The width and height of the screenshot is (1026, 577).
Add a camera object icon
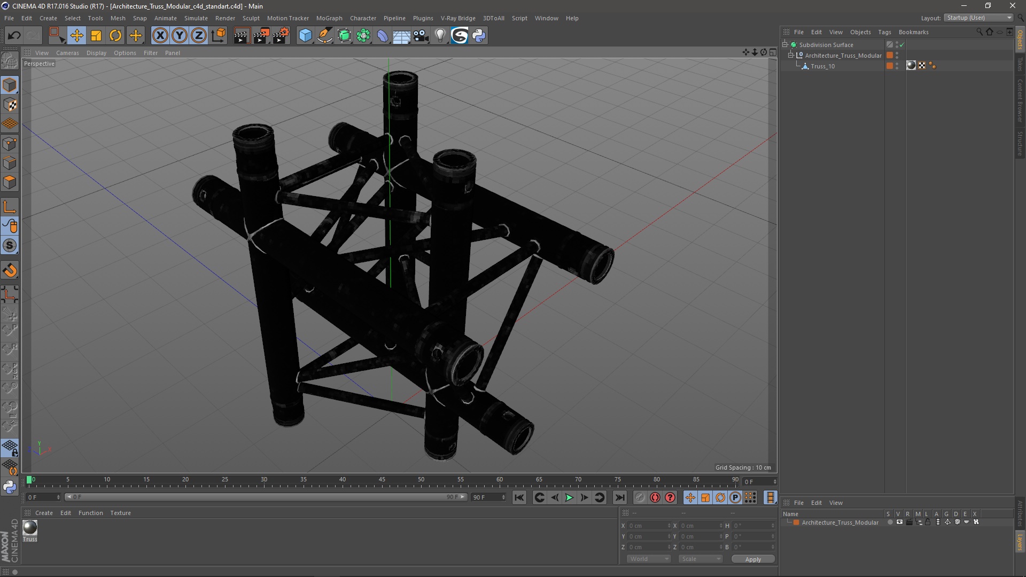[x=421, y=35]
